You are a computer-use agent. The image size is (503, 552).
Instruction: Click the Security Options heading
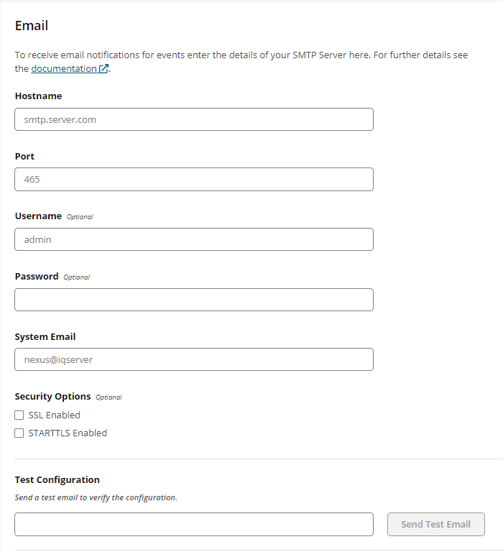coord(52,397)
